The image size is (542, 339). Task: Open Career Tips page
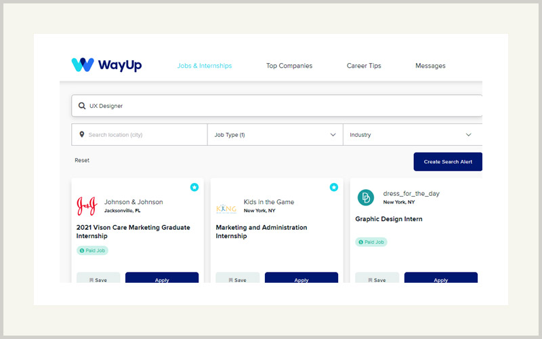tap(364, 66)
